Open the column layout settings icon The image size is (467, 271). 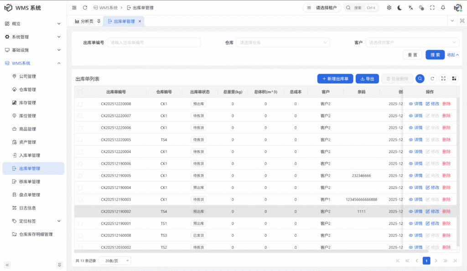454,78
